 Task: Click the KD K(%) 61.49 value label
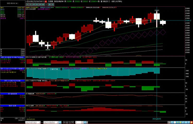[x=41, y=94]
